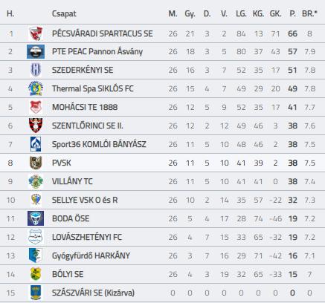Click the Szentlőrinci SE II. team shield
Screen dimensions: 325x303
point(36,126)
